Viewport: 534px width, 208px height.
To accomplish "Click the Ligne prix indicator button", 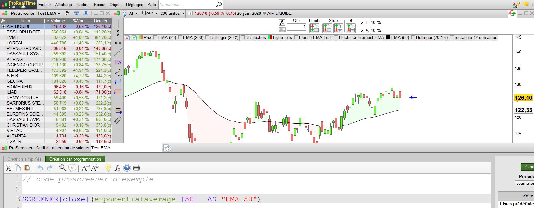I will 280,37.
